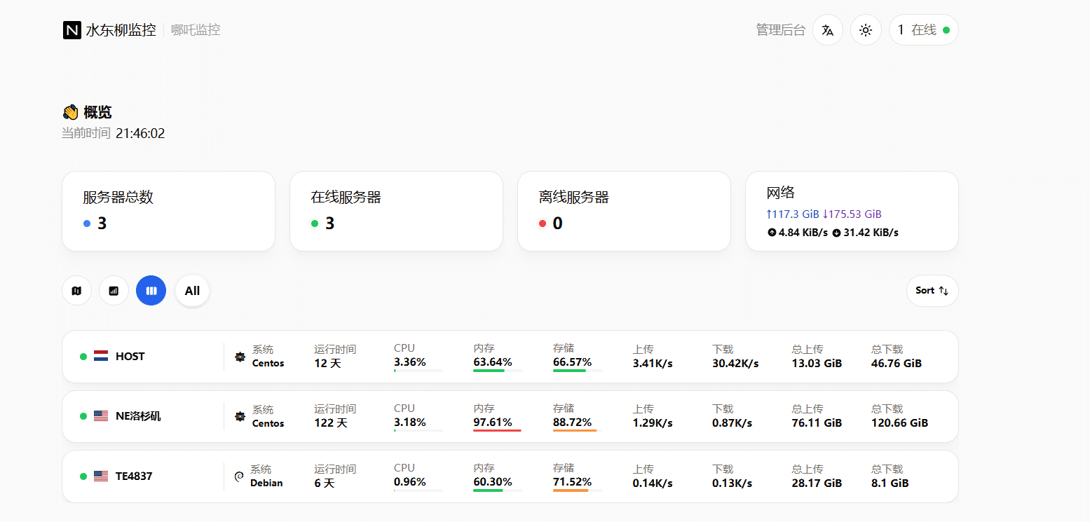Click the Debian system icon for TE4837

[238, 476]
